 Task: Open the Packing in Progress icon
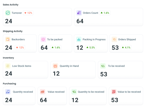[x=79, y=39]
